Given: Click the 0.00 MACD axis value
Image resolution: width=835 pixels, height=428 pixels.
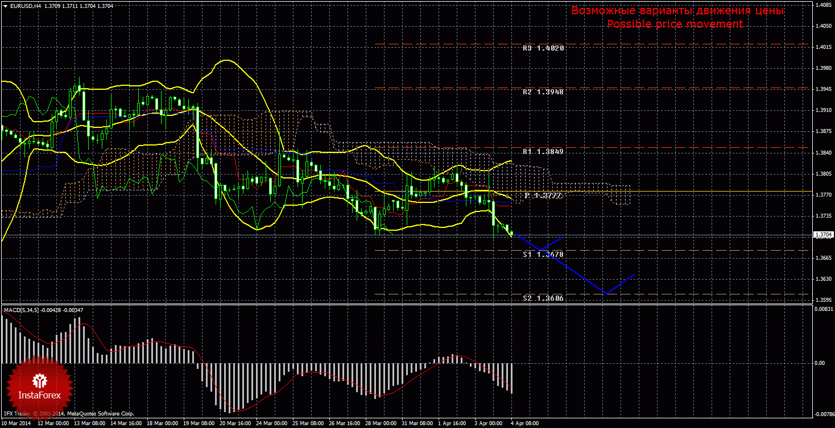Looking at the screenshot, I should pos(820,363).
